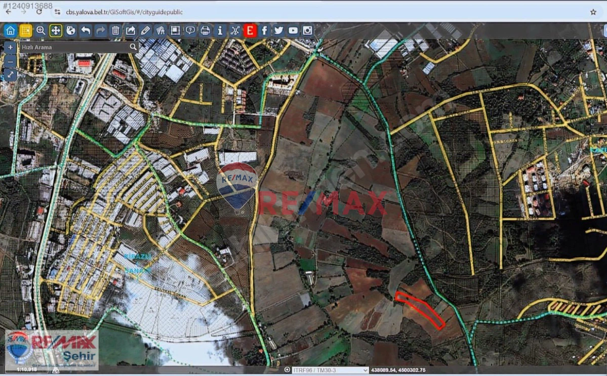Open the yellow grid layers tool
Image resolution: width=607 pixels, height=376 pixels.
pyautogui.click(x=25, y=30)
